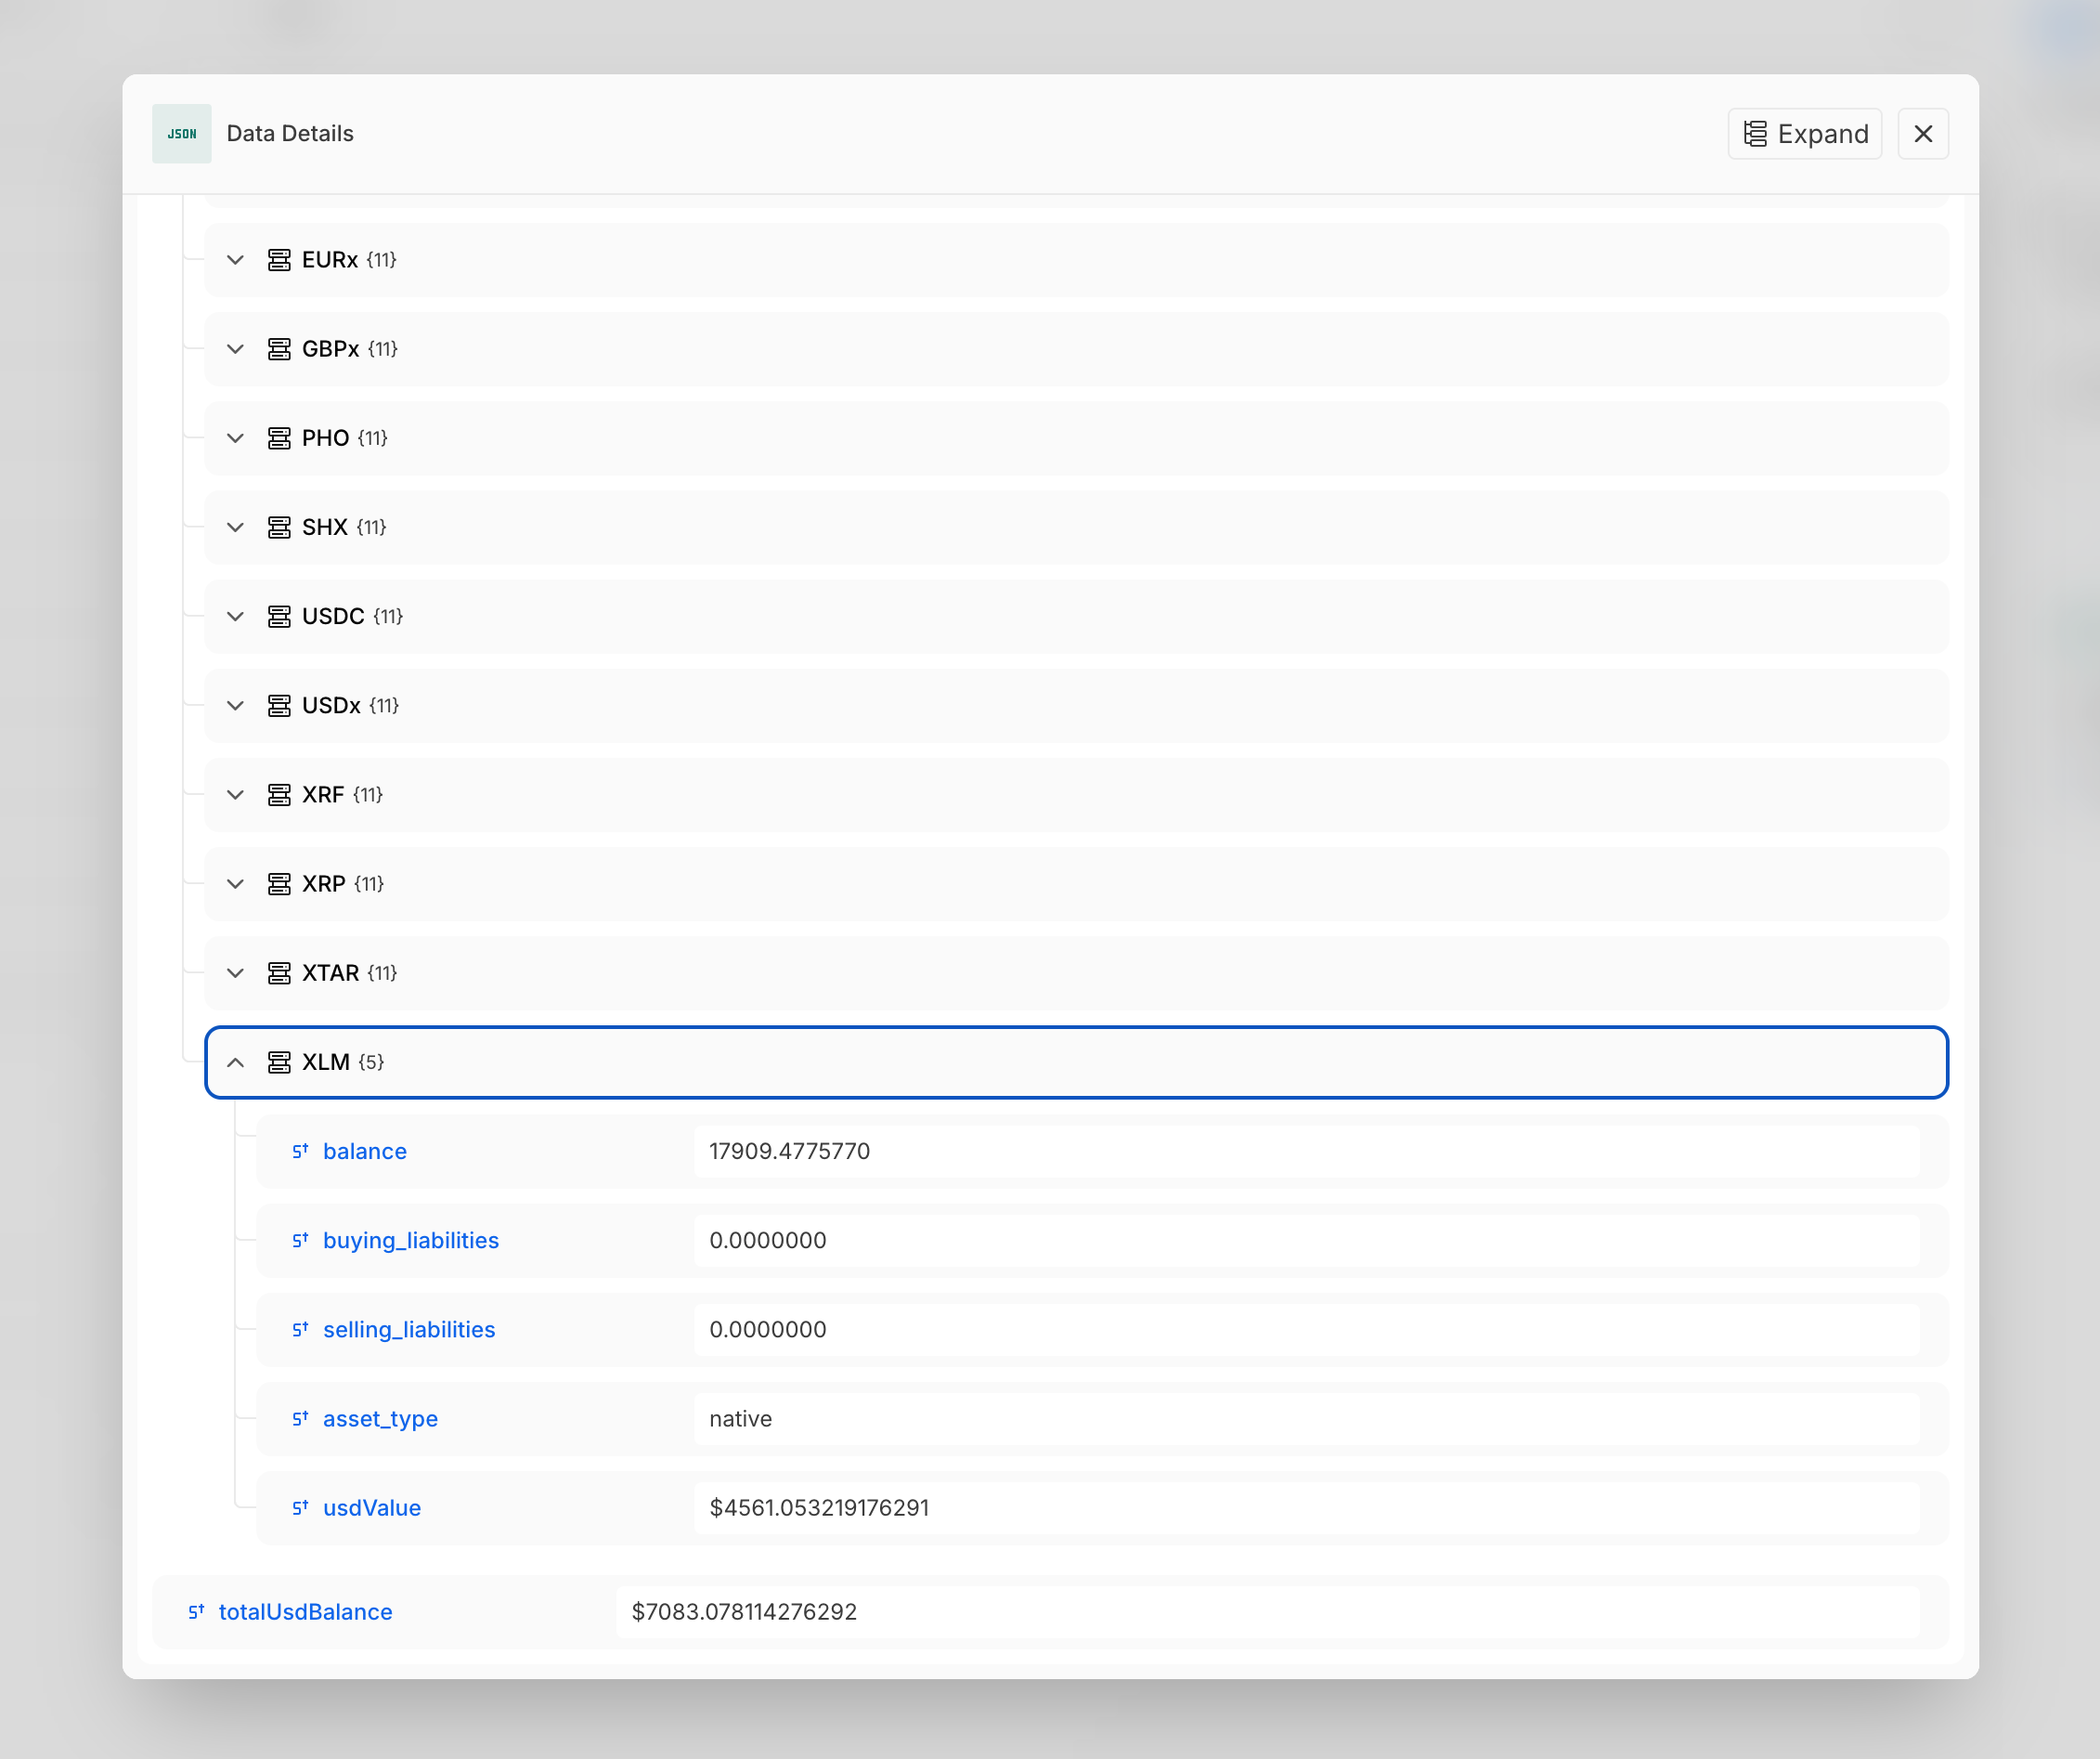This screenshot has width=2100, height=1759.
Task: Close the Data Details dialog
Action: [x=1922, y=133]
